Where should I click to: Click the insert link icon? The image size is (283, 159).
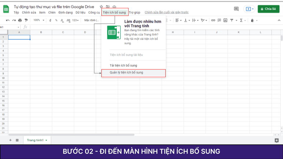pos(213,20)
